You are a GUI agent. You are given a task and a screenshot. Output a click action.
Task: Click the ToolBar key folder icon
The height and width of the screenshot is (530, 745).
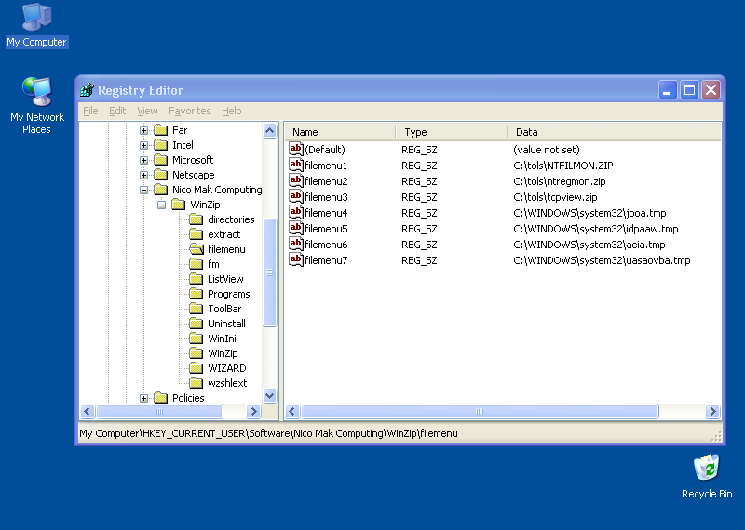click(196, 309)
